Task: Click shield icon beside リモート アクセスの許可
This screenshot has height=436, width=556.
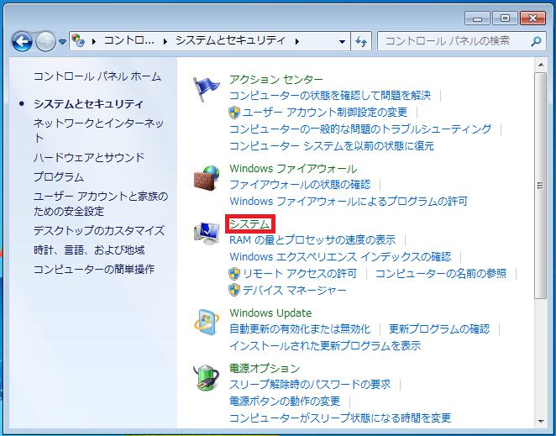Action: 234,274
